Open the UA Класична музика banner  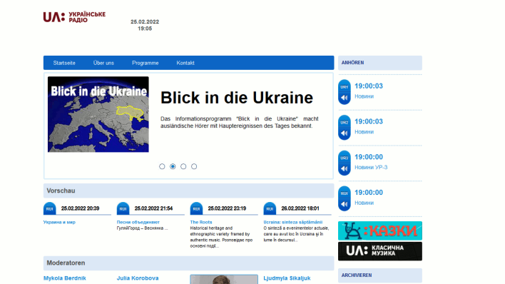click(x=380, y=251)
